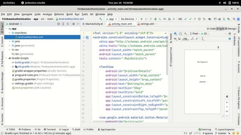Open the API 32 version dropdown

pyautogui.click(x=205, y=33)
